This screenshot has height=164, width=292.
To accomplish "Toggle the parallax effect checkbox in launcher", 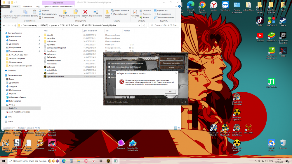I will [109, 70].
